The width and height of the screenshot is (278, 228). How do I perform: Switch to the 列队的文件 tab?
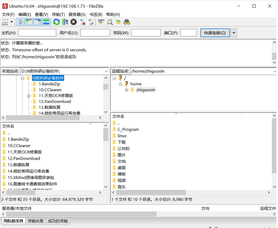(13, 221)
